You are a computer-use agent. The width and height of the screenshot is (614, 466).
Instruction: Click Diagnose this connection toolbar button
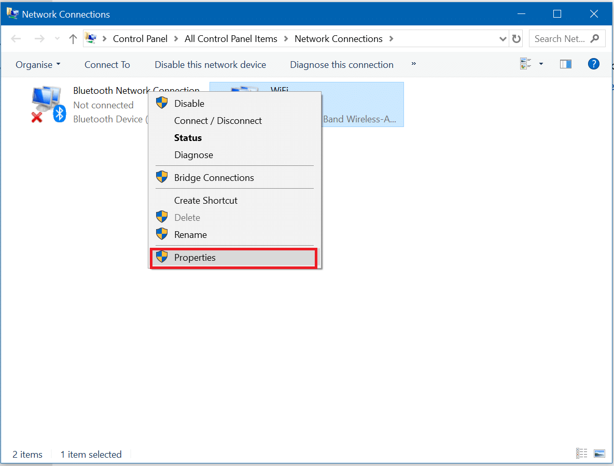click(x=342, y=65)
